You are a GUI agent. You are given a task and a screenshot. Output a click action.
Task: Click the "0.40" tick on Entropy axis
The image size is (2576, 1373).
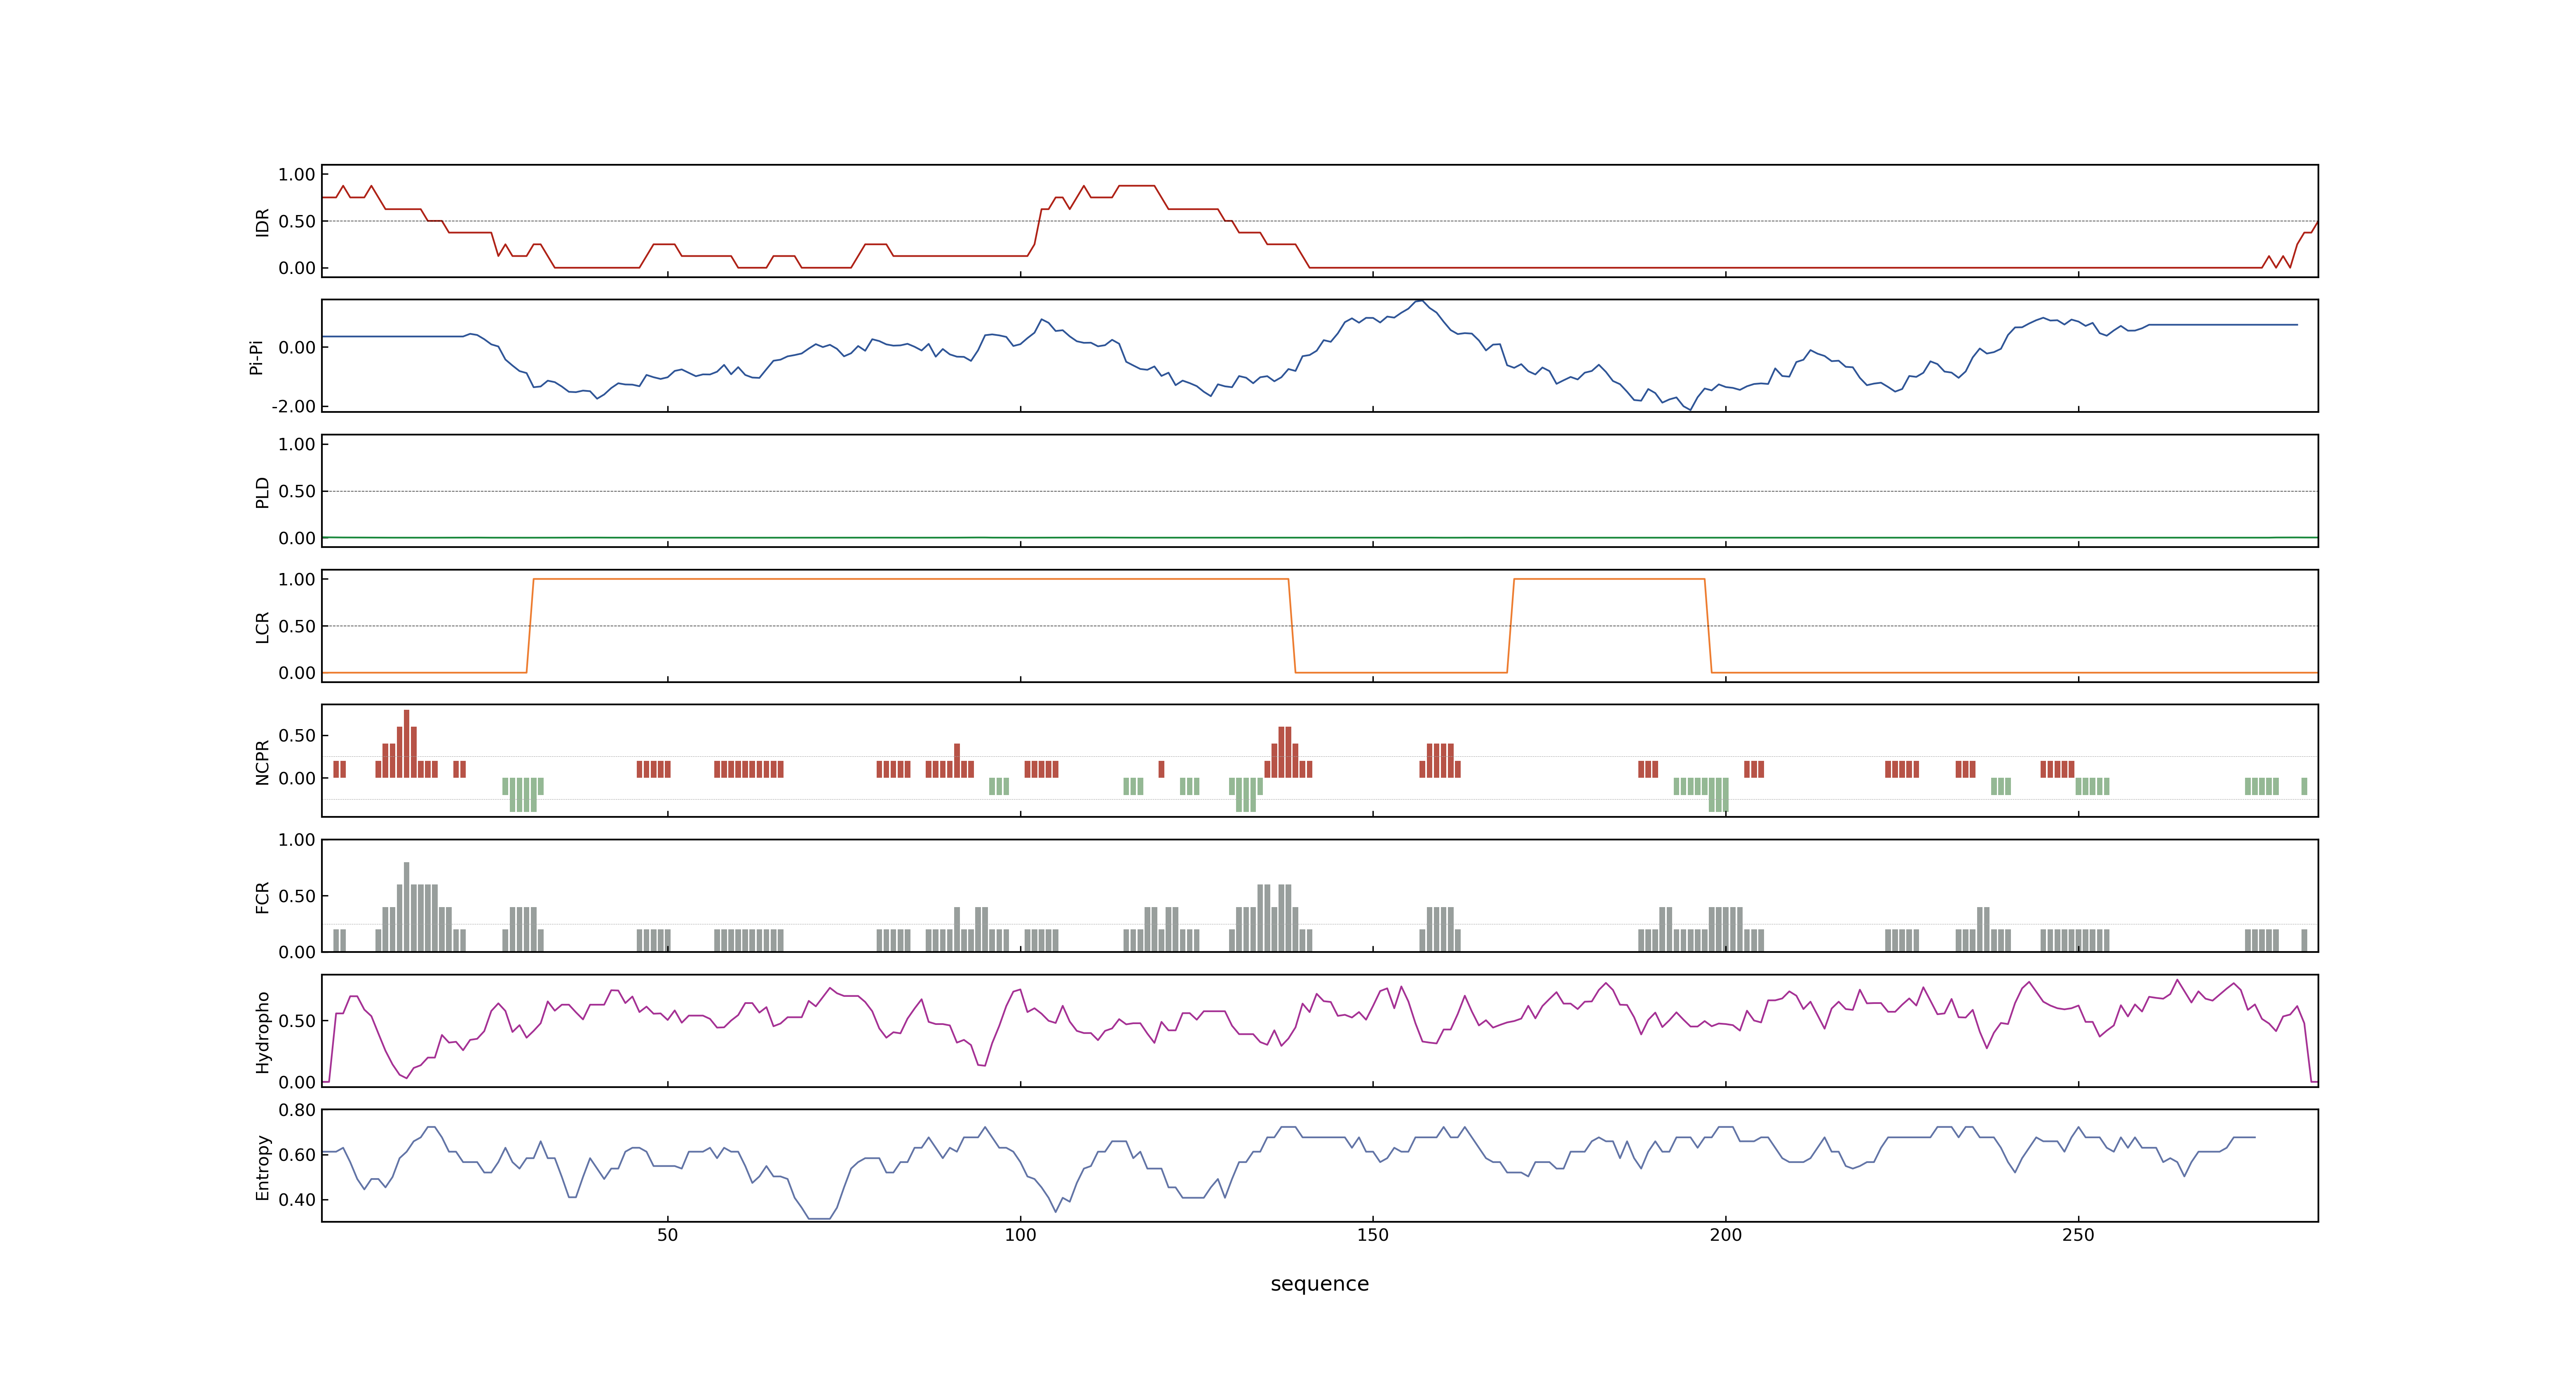click(297, 1199)
